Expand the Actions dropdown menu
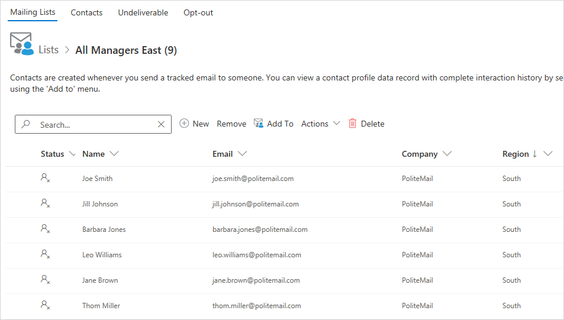Viewport: 564px width, 320px height. [320, 124]
